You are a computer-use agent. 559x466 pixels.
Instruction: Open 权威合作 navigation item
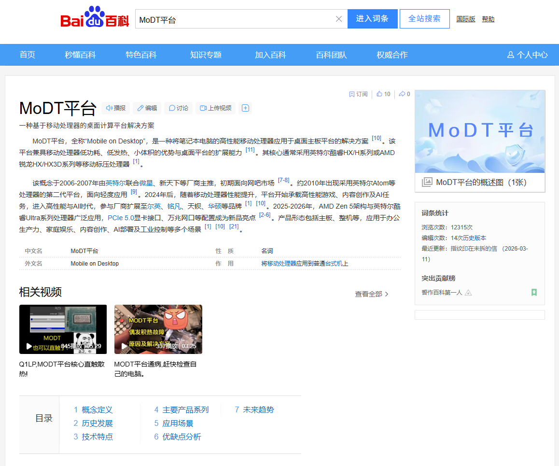pyautogui.click(x=392, y=55)
